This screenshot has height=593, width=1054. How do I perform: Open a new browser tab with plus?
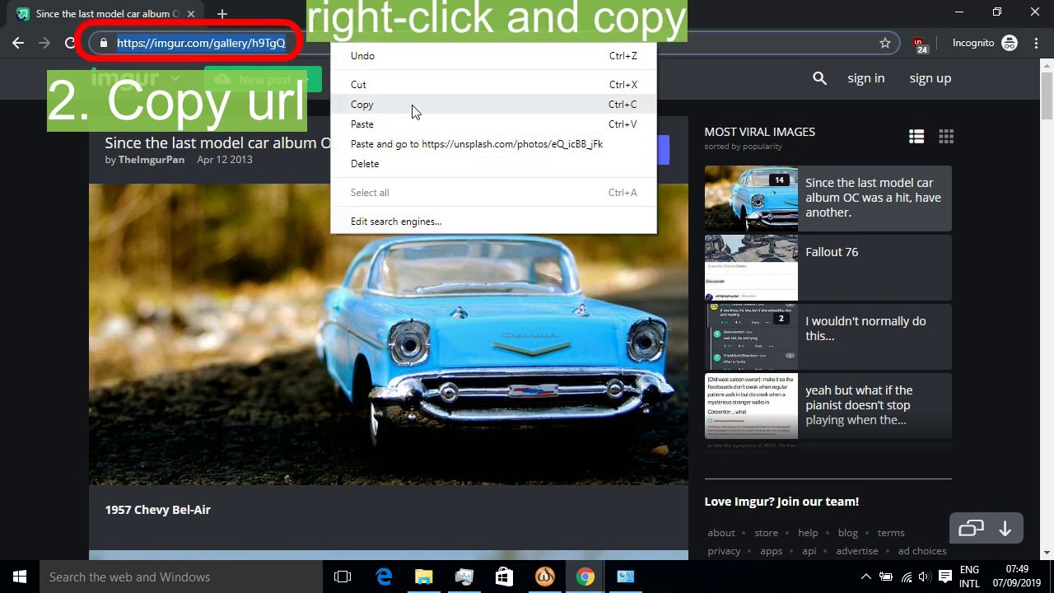[x=222, y=14]
